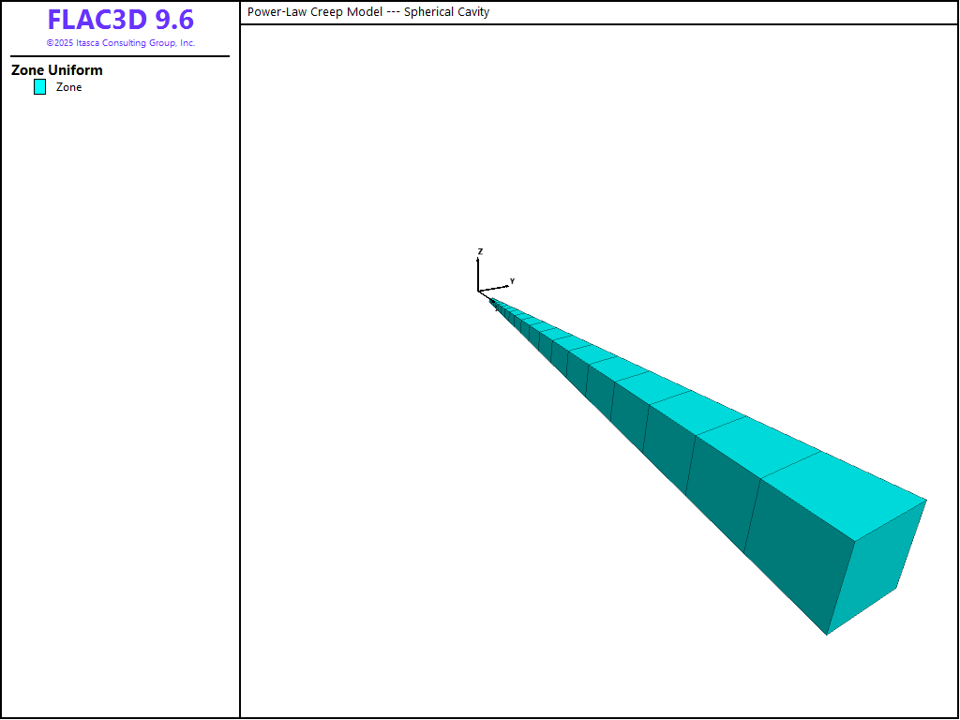Click the narrow tip of the mesh near origin
The image size is (960, 720).
click(x=494, y=301)
